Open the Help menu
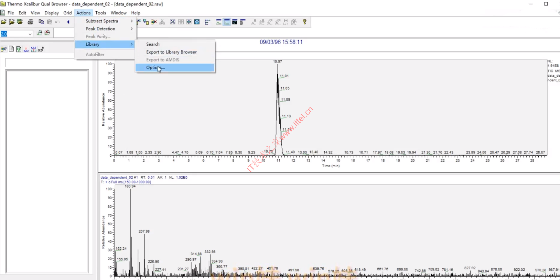Screen dimensions: 560x280 coord(136,13)
